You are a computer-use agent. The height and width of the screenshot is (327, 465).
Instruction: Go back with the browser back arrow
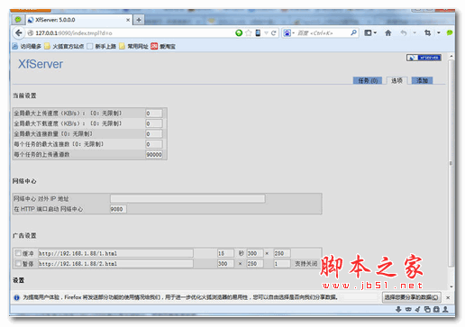(19, 32)
